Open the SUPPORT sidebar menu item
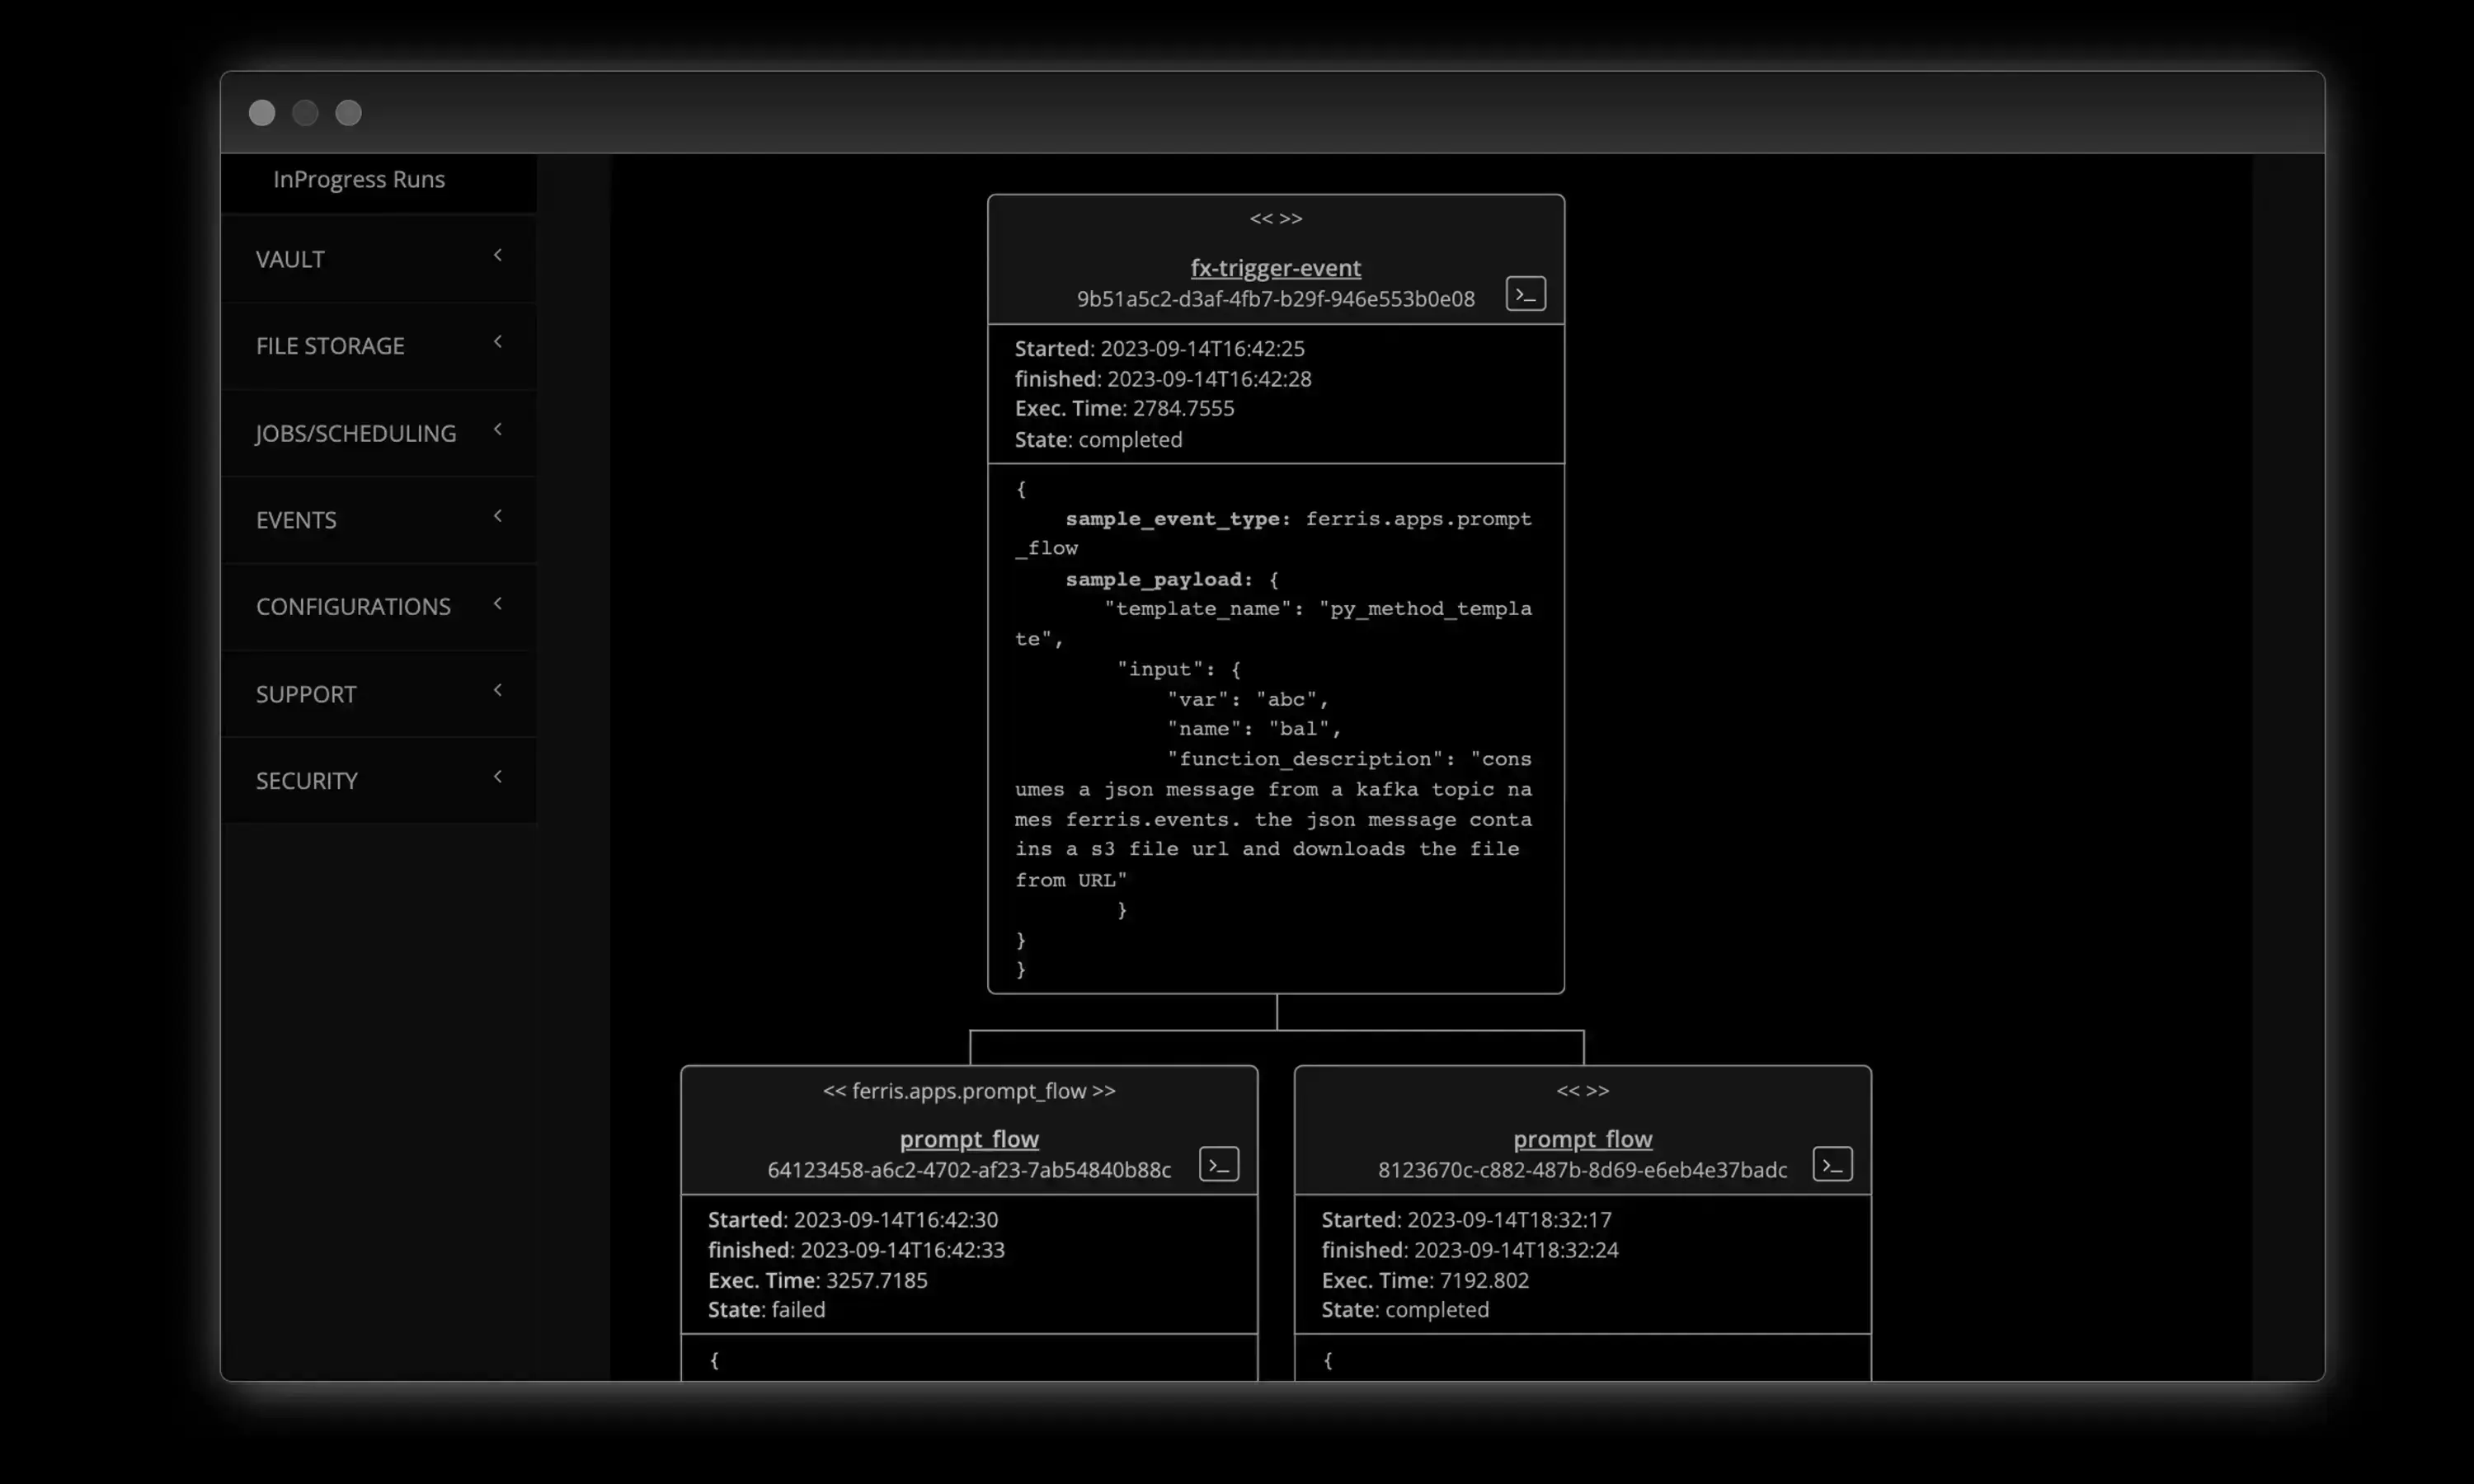 click(306, 694)
